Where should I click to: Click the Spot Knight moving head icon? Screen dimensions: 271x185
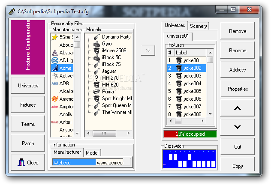coord(96,98)
